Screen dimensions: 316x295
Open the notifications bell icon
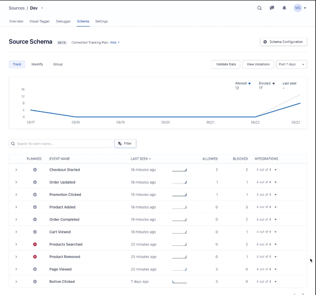(x=284, y=8)
